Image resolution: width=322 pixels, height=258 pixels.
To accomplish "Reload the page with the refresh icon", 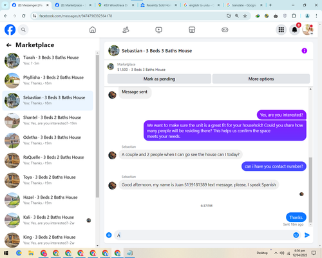I will coord(24,16).
